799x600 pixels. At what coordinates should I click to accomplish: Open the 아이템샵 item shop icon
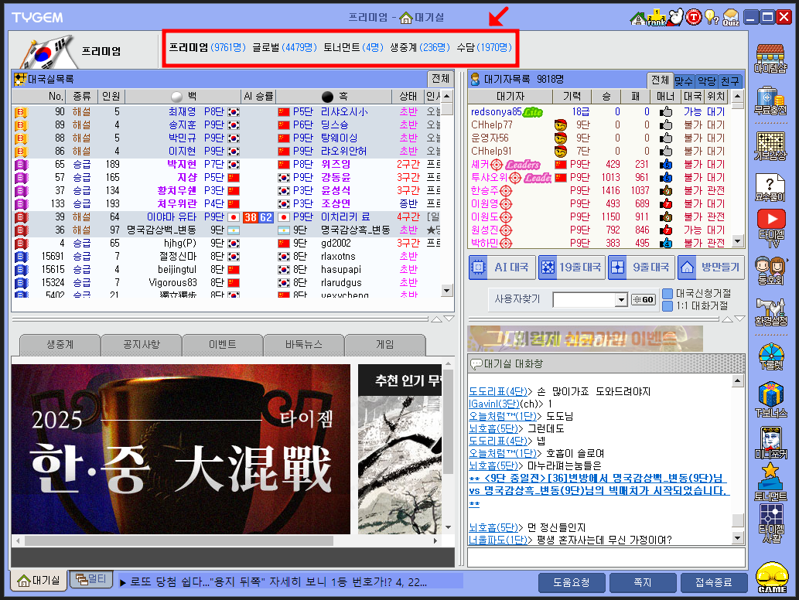pyautogui.click(x=770, y=58)
